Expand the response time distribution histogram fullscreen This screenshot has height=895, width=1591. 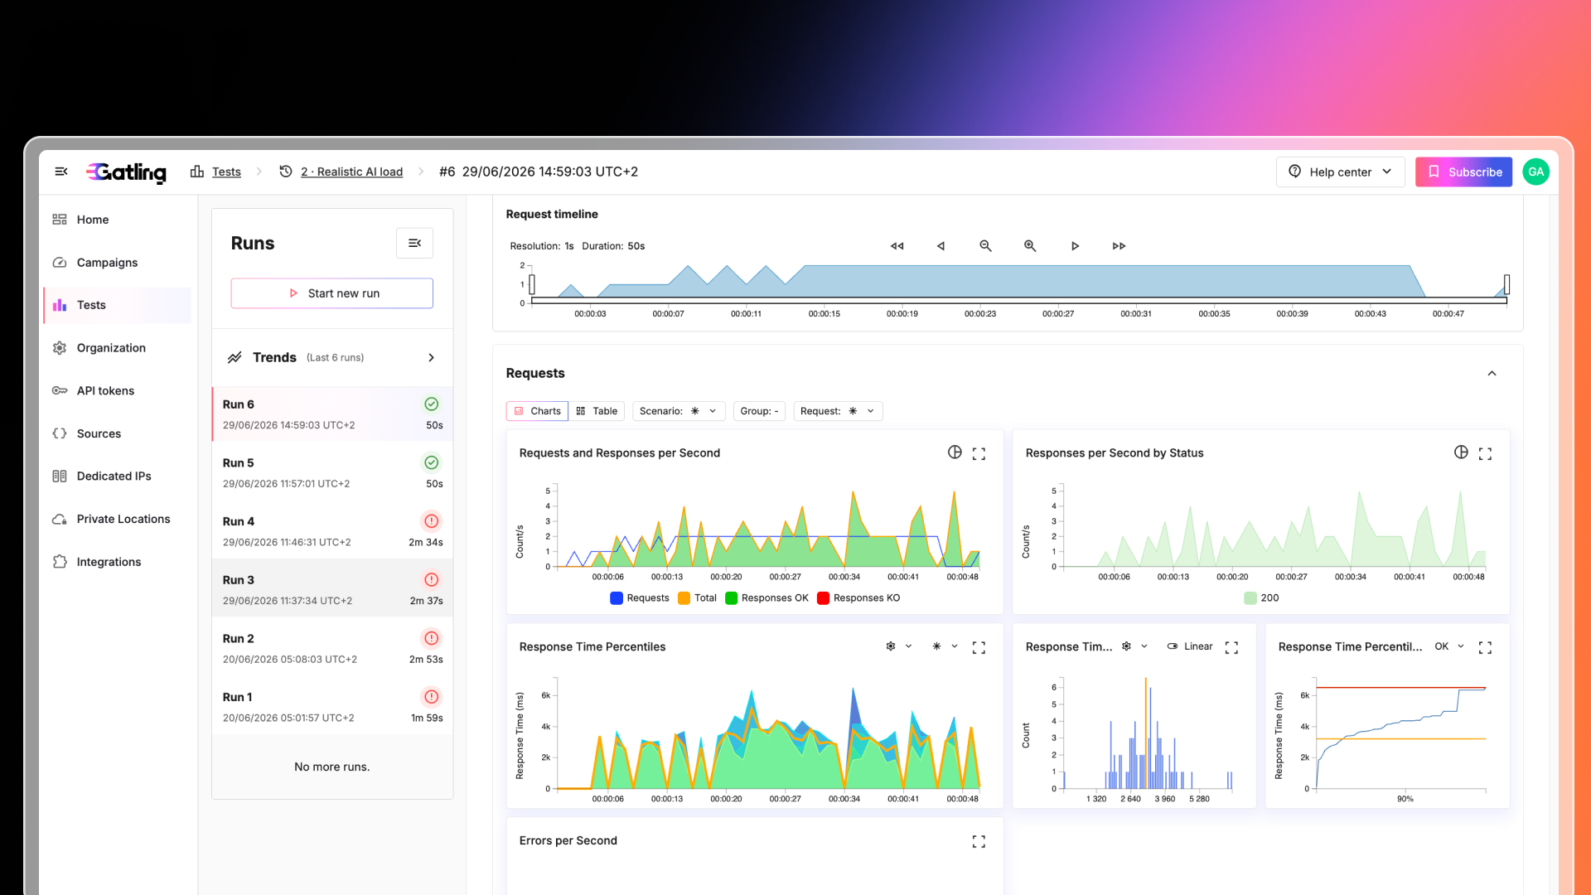point(1231,647)
